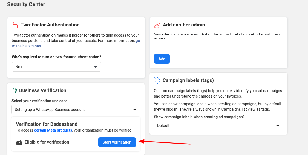Select the Business Verification heading
The image size is (308, 155).
pyautogui.click(x=42, y=90)
